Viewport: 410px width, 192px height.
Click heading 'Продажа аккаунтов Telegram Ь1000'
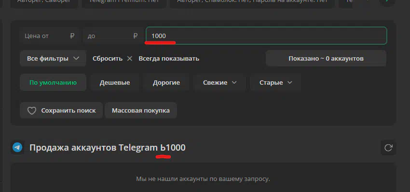pos(108,148)
